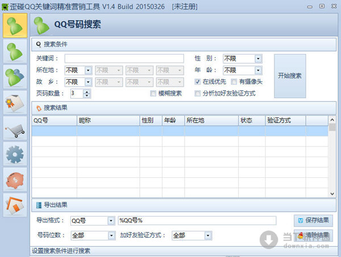The height and width of the screenshot is (257, 341).
Task: Open settings gear sidebar icon
Action: click(x=15, y=154)
